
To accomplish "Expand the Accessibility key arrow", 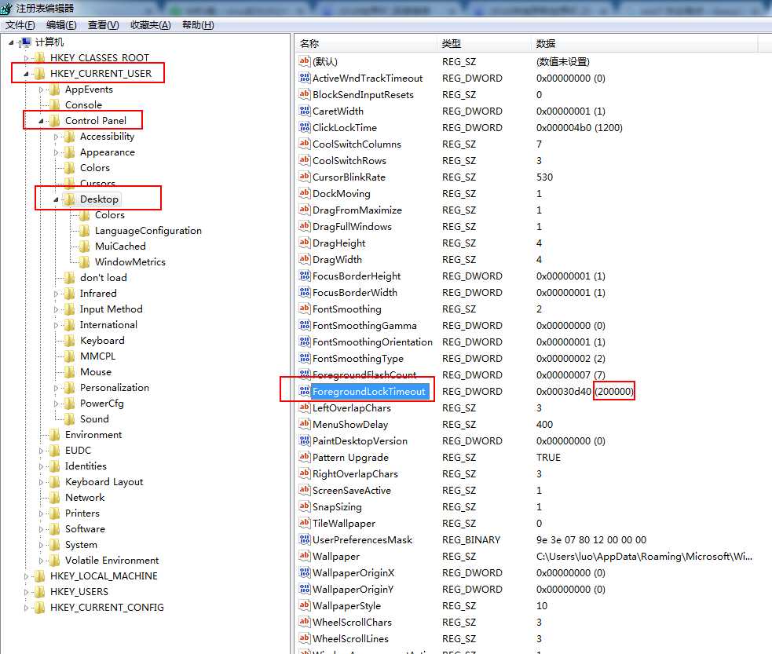I will tap(56, 137).
